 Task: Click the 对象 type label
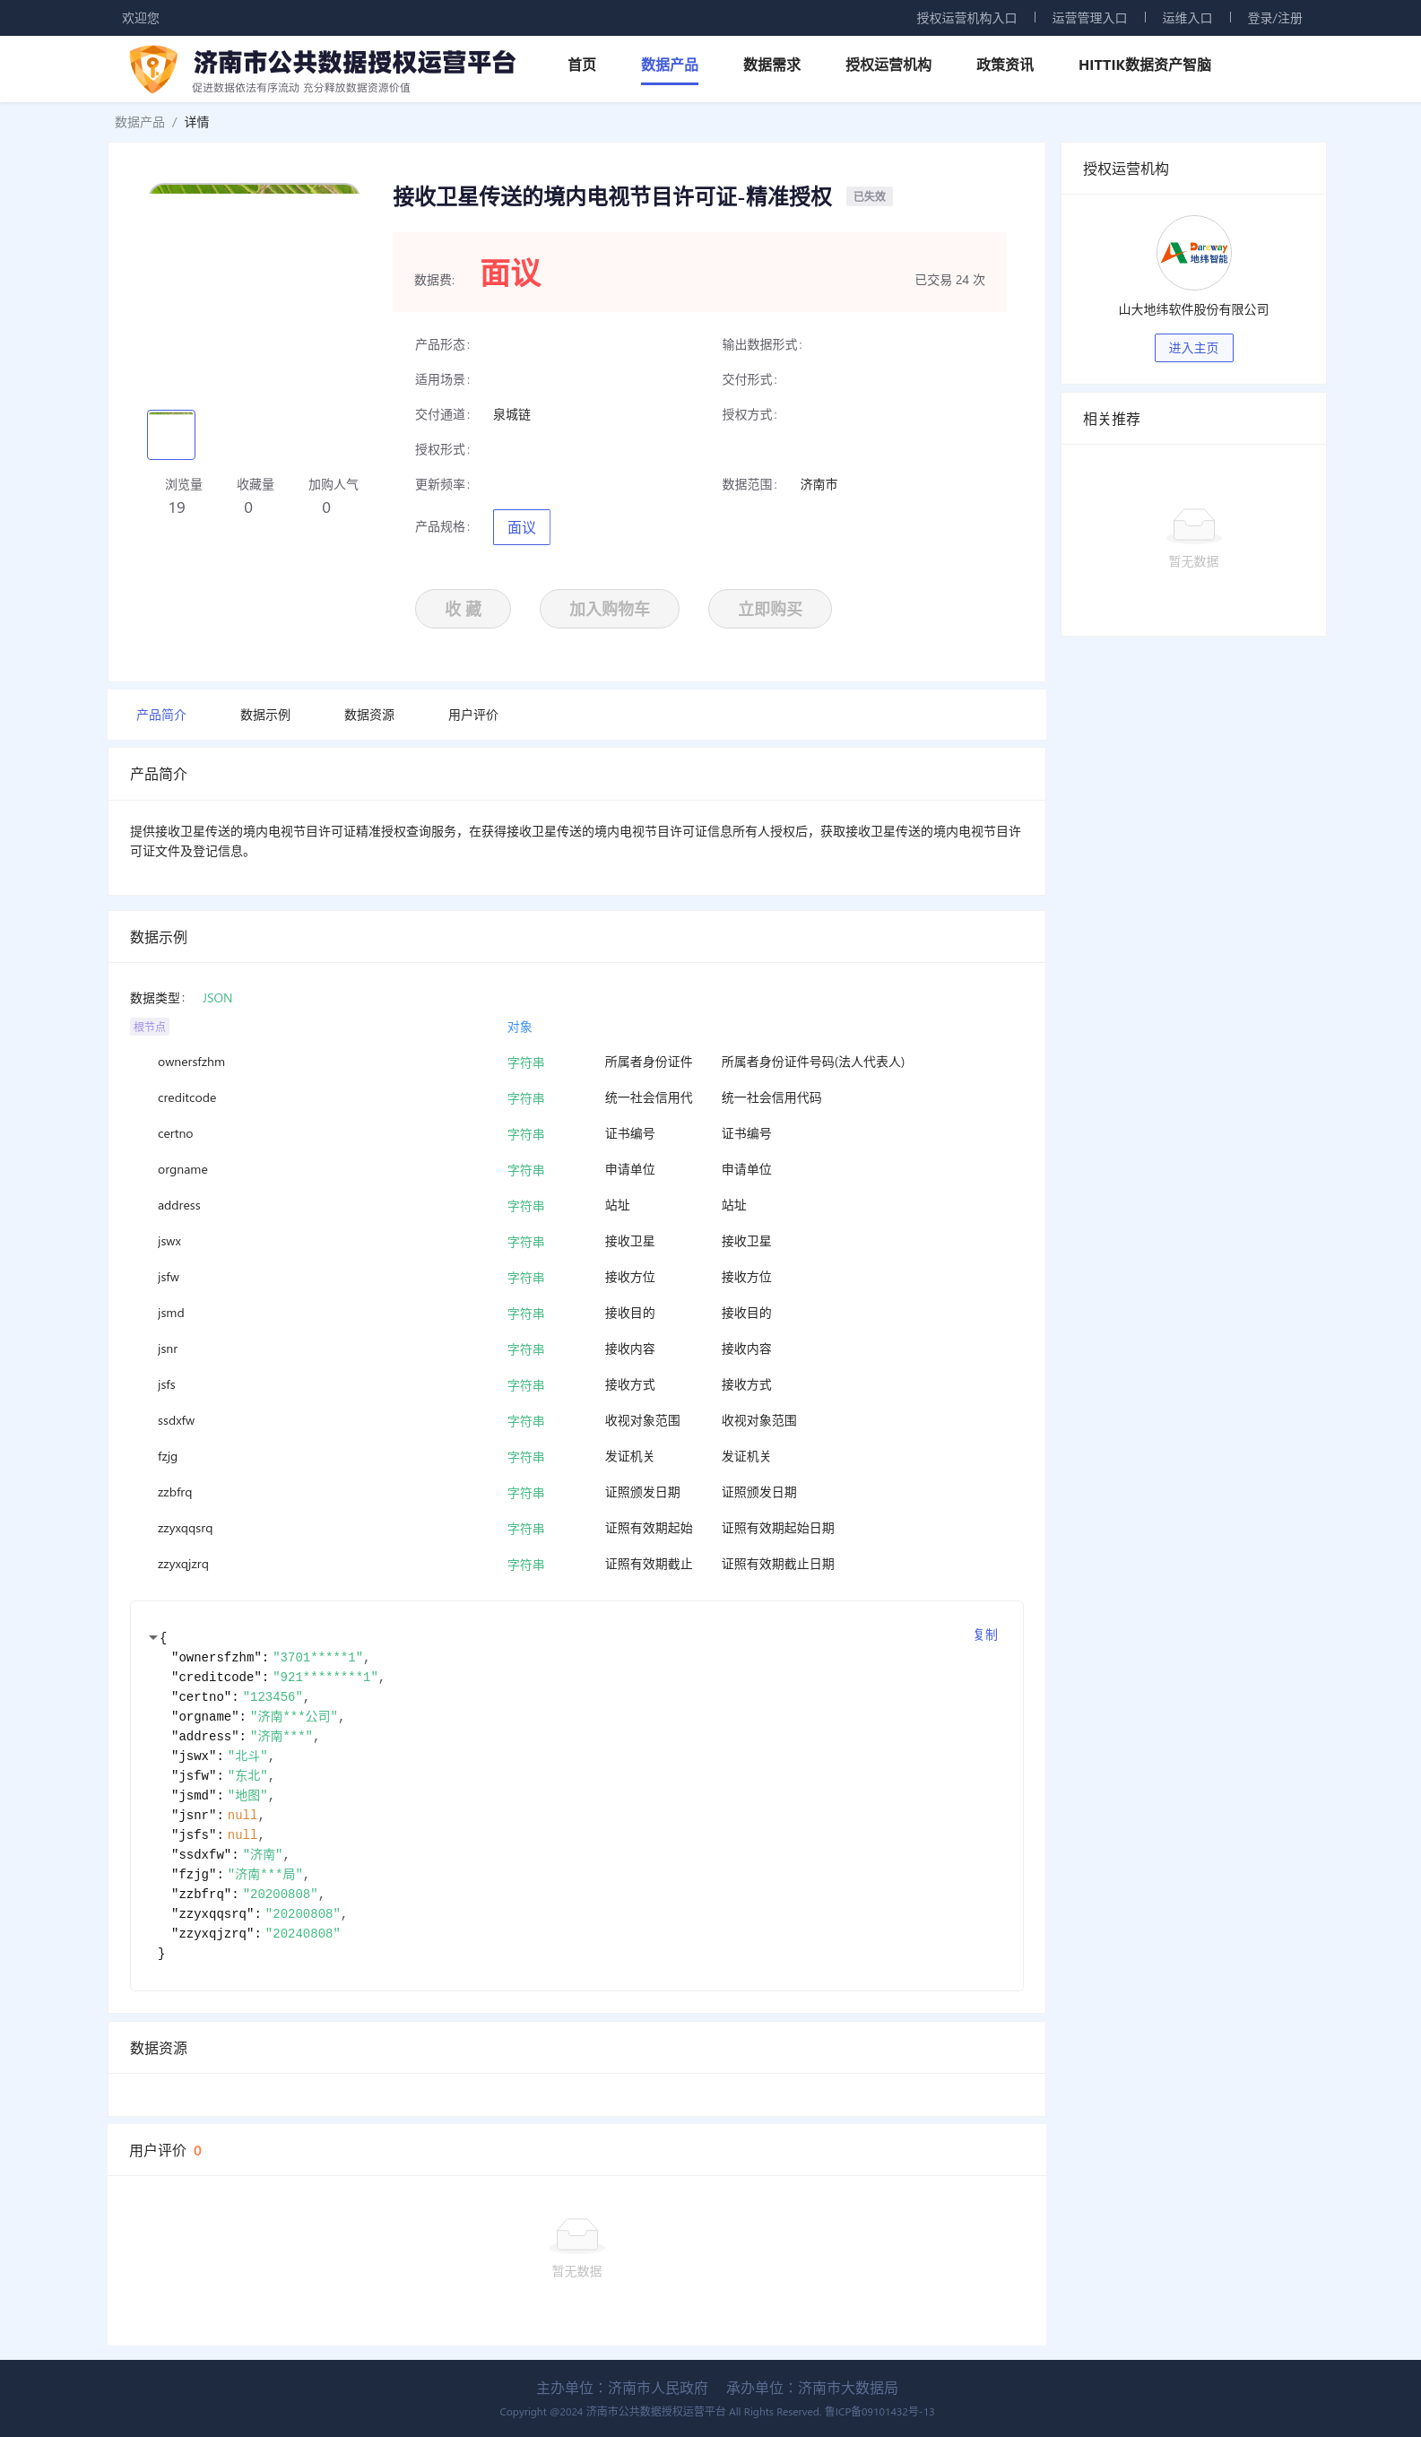519,1027
